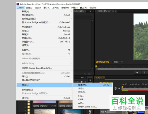148x114 pixels.
Task: Open the 素材(C) menu
Action: pos(47,8)
